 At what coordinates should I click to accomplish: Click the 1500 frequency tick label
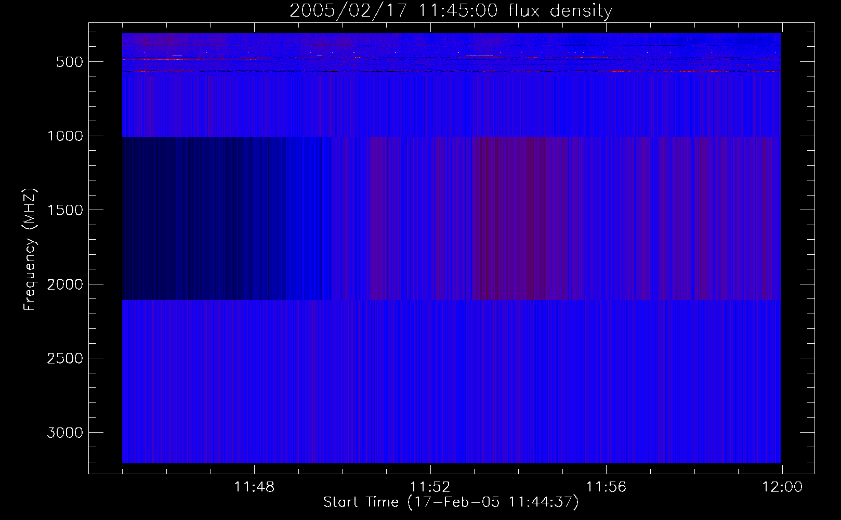[x=65, y=210]
